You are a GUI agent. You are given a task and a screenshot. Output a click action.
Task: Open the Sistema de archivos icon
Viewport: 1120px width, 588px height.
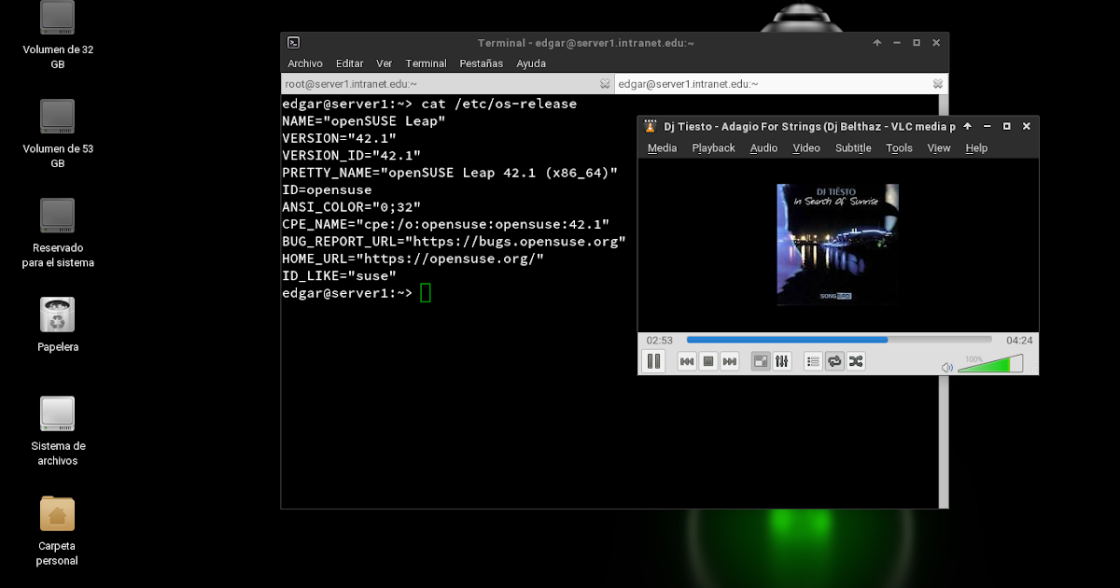coord(57,413)
